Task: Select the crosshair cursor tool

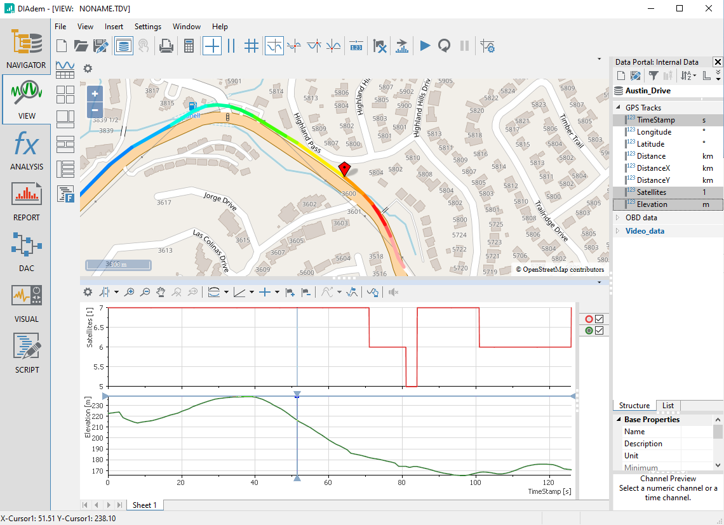Action: (212, 46)
